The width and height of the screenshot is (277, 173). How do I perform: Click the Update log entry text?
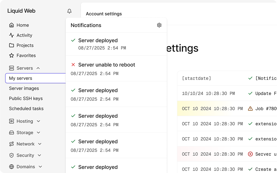[266, 93]
